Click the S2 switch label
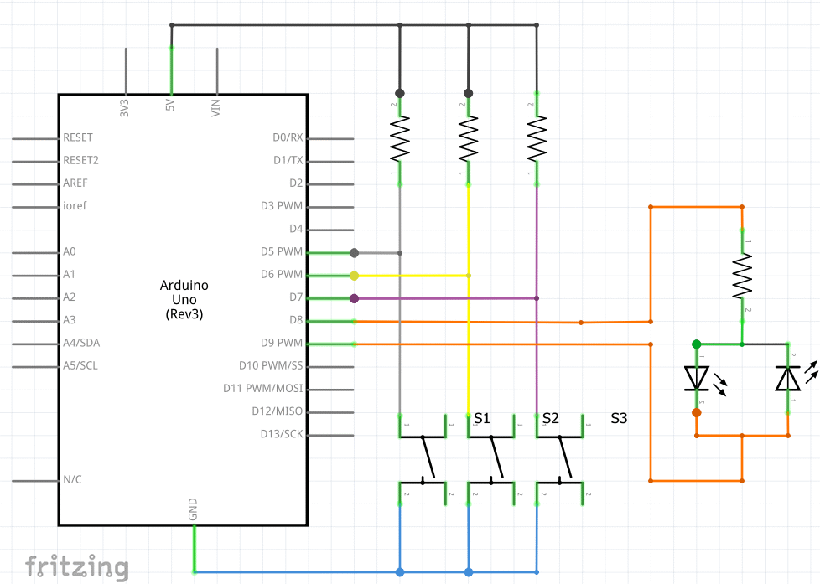This screenshot has height=584, width=820. [x=550, y=418]
